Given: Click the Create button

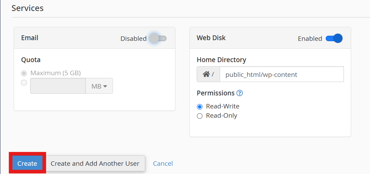Looking at the screenshot, I should (x=27, y=163).
